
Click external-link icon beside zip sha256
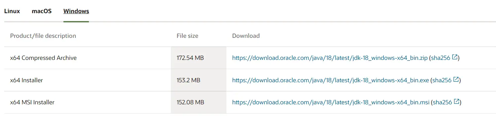point(455,57)
